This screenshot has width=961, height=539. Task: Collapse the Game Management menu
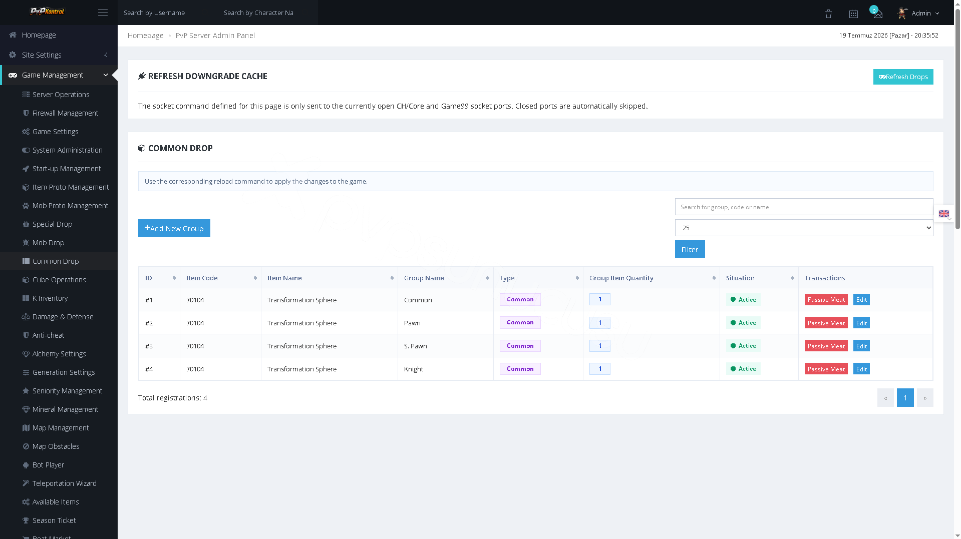pyautogui.click(x=59, y=75)
